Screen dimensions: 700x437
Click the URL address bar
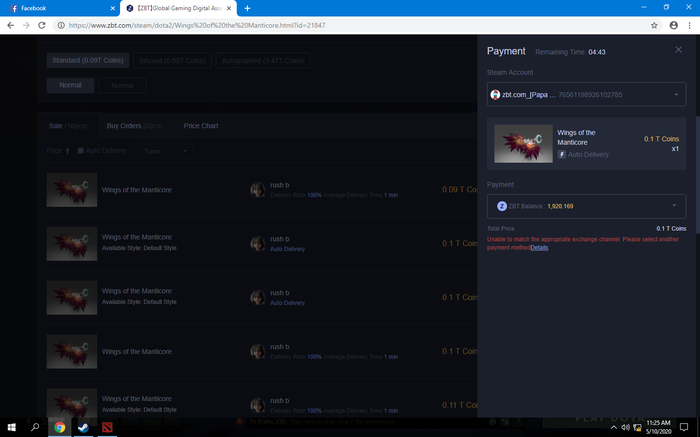click(357, 25)
